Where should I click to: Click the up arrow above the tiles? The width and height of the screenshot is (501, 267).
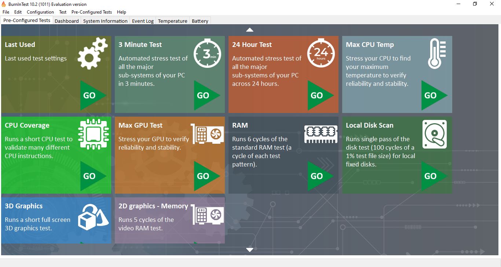250,30
